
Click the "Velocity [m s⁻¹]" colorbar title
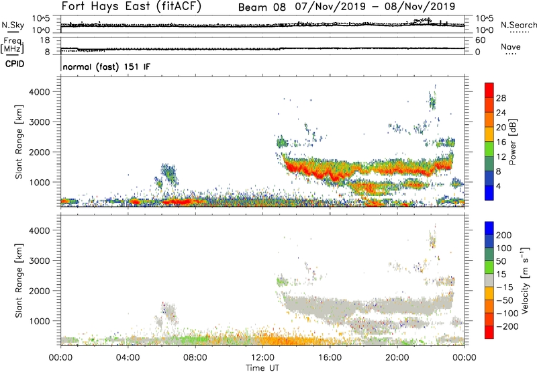pos(524,281)
